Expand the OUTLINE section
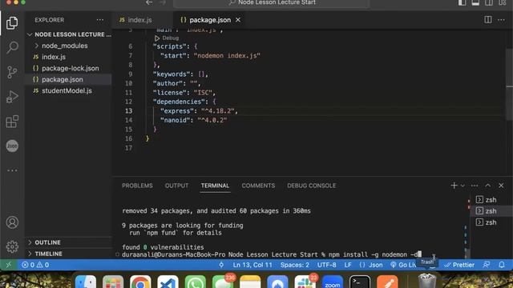 tap(69, 242)
